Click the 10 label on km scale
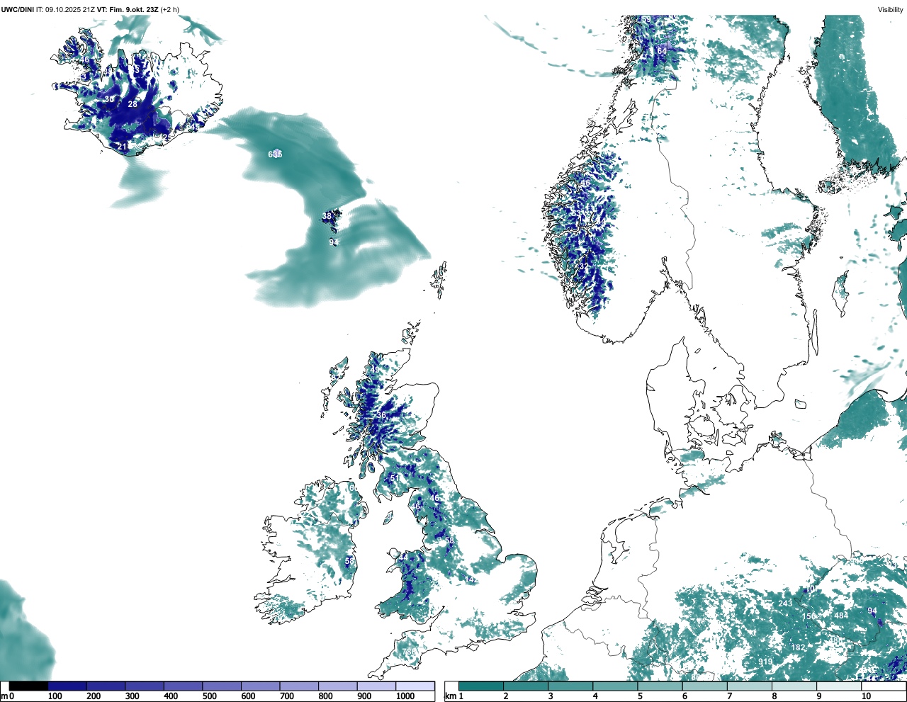Viewport: 907px width, 702px height. pos(866,697)
